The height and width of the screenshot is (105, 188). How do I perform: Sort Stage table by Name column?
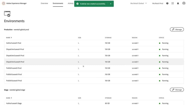point(9,98)
